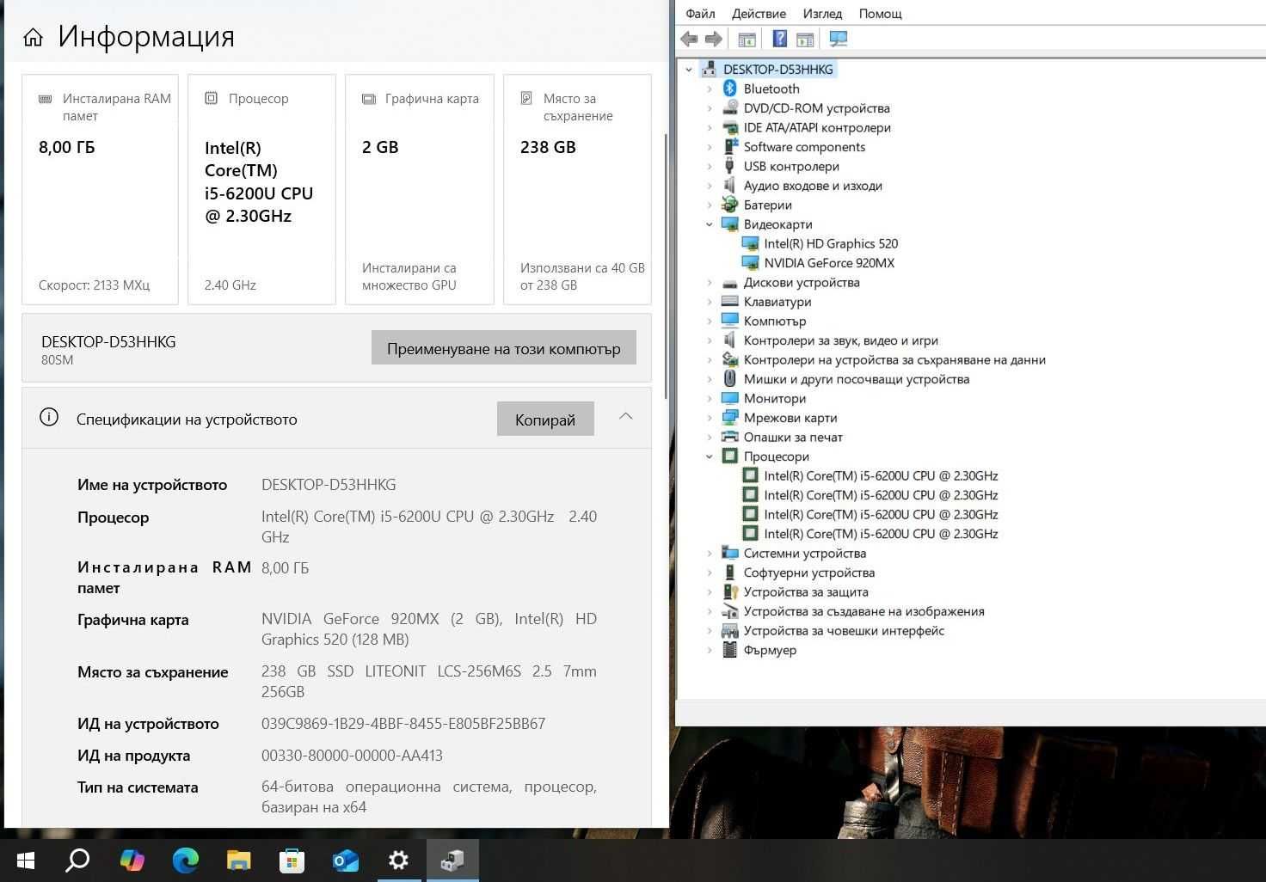Collapse Спецификации на устройството section chevron
Image resolution: width=1266 pixels, height=882 pixels.
point(626,416)
